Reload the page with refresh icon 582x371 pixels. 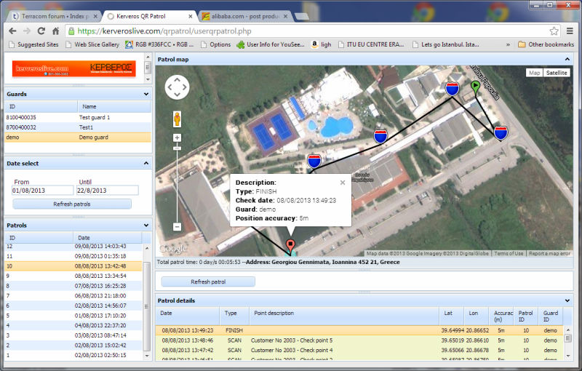[41, 31]
